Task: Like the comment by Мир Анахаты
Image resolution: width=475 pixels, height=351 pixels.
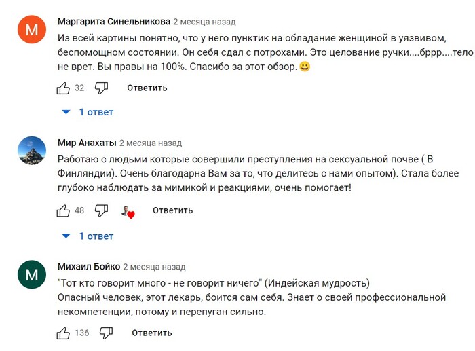Action: coord(63,210)
